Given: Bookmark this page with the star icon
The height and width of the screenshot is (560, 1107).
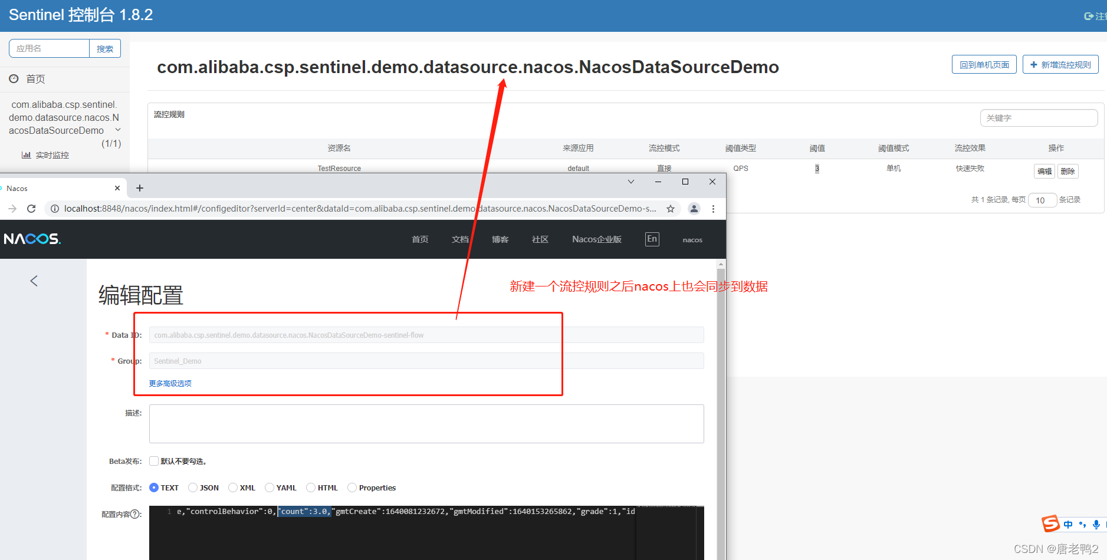Looking at the screenshot, I should point(671,209).
